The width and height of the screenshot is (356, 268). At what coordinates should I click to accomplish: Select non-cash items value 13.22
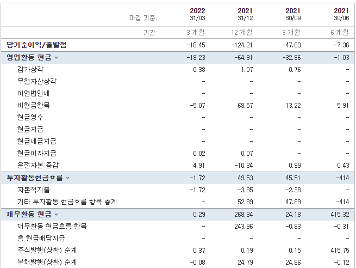(293, 106)
